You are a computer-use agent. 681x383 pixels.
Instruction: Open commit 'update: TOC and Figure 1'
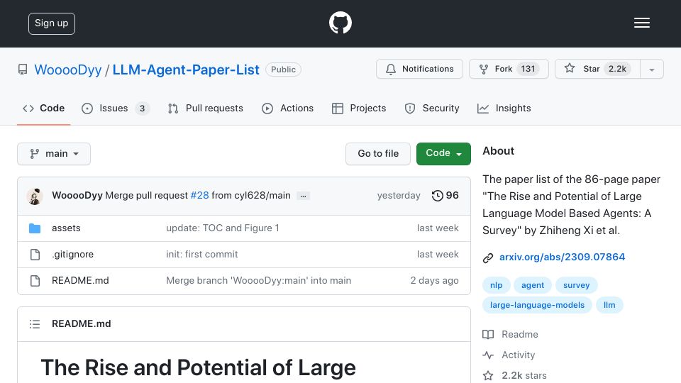pyautogui.click(x=223, y=228)
